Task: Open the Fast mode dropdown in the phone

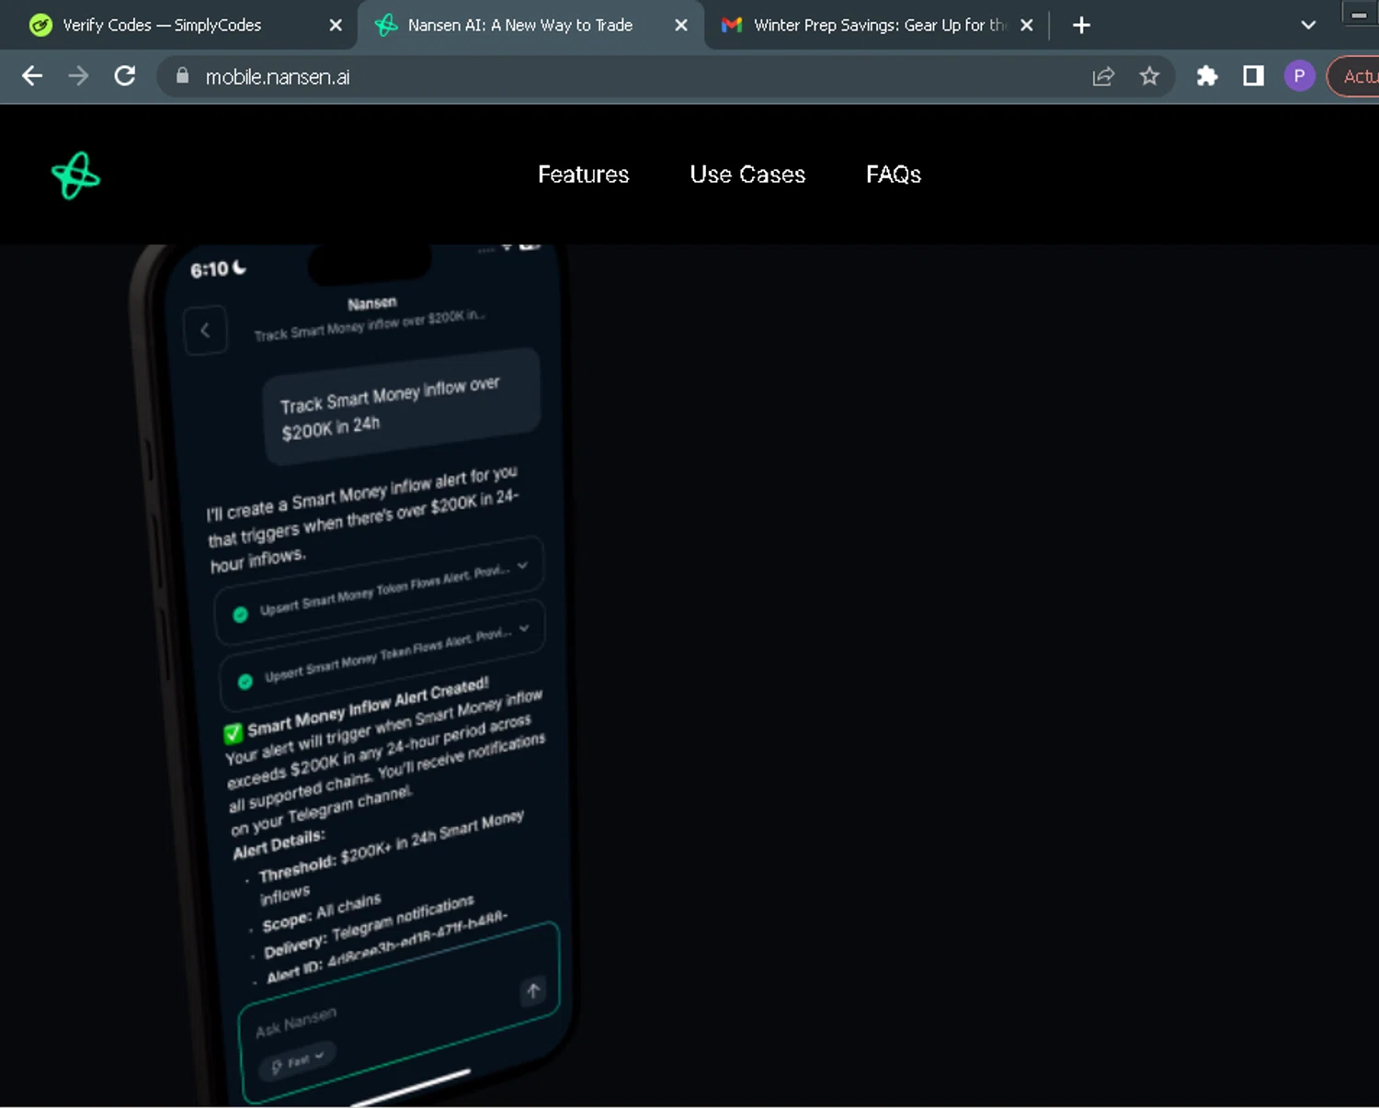Action: click(297, 1061)
